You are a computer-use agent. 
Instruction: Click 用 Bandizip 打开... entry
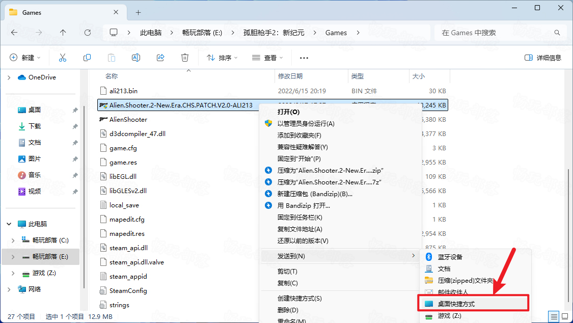[x=341, y=205]
